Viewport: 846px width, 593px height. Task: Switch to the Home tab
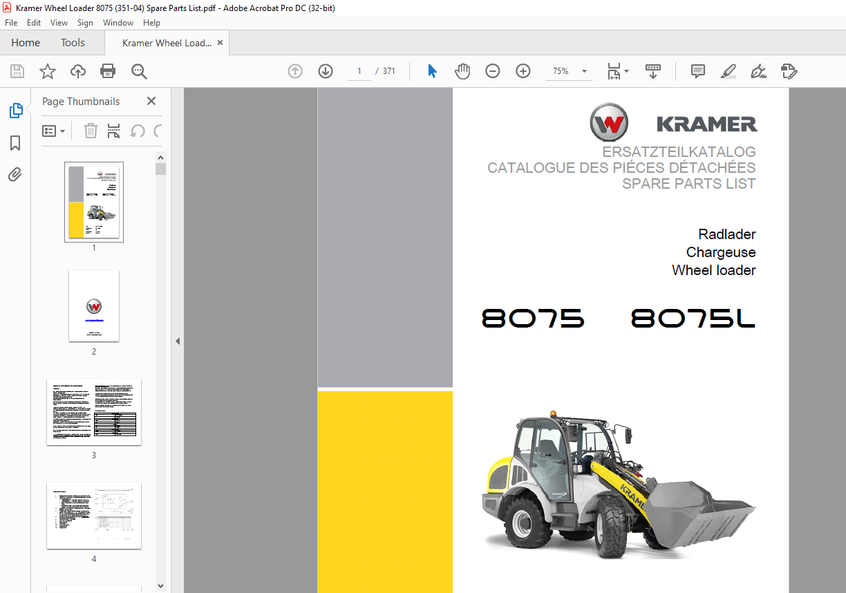(26, 43)
